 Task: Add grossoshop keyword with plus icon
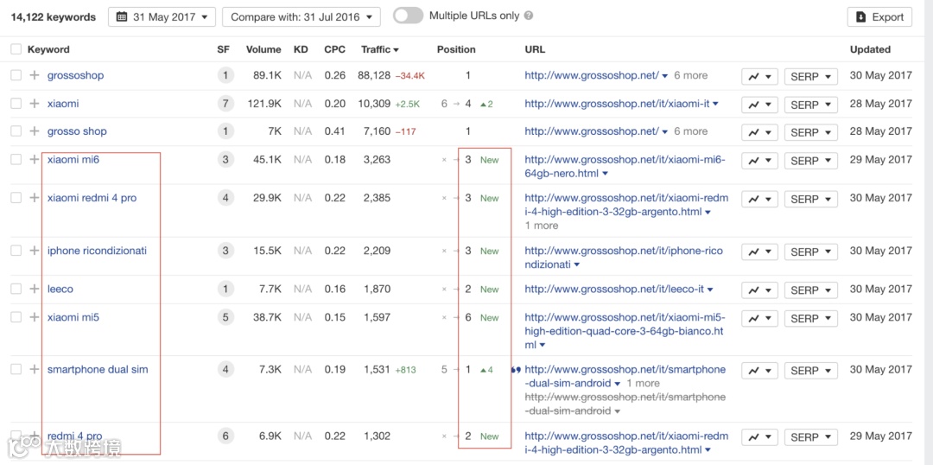click(x=35, y=75)
